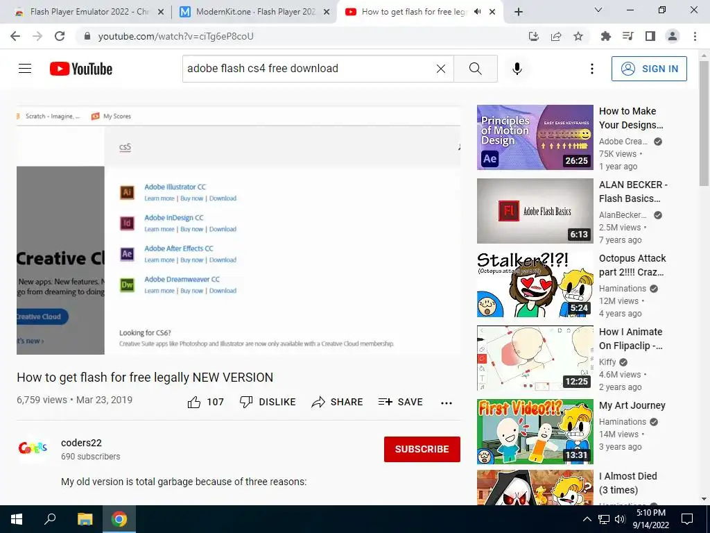Viewport: 710px width, 533px height.
Task: Bookmark this page with star icon
Action: tap(578, 36)
